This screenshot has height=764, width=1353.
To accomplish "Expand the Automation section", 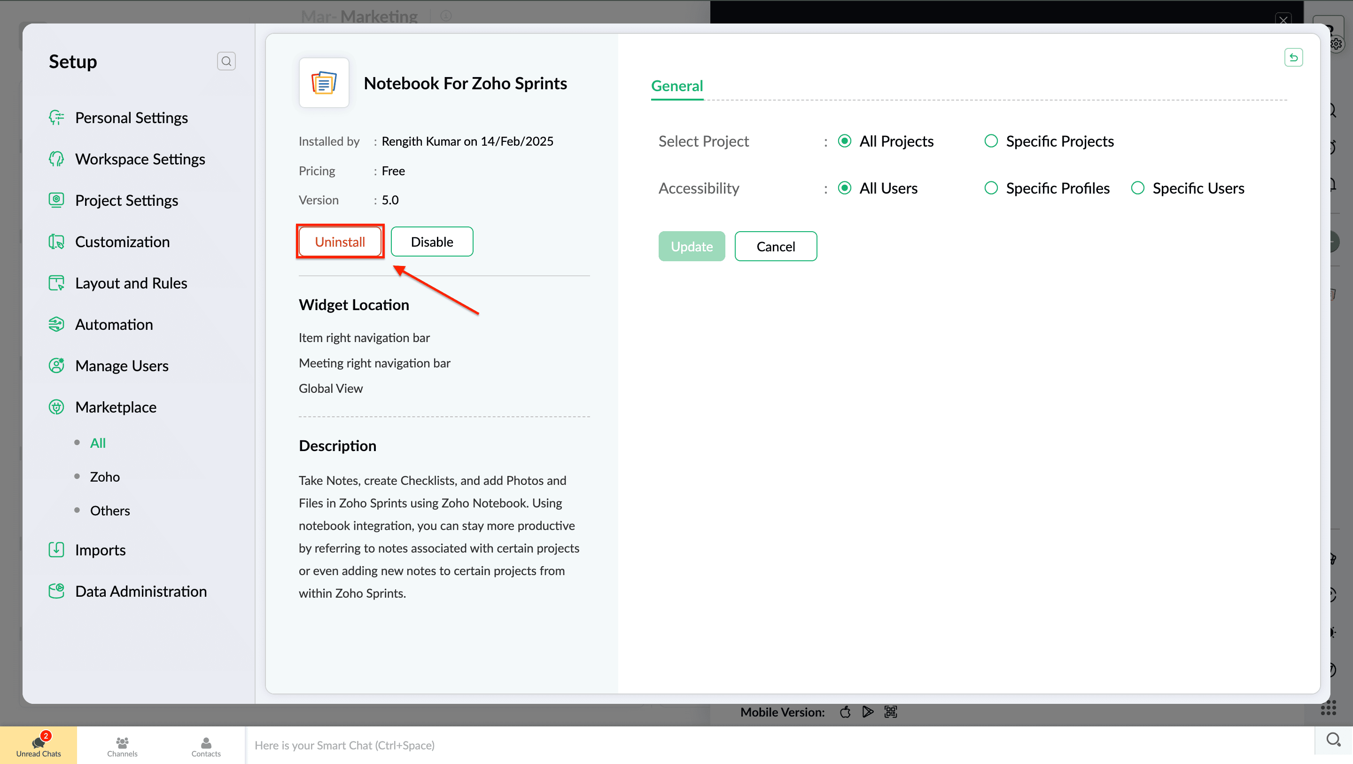I will click(x=114, y=324).
